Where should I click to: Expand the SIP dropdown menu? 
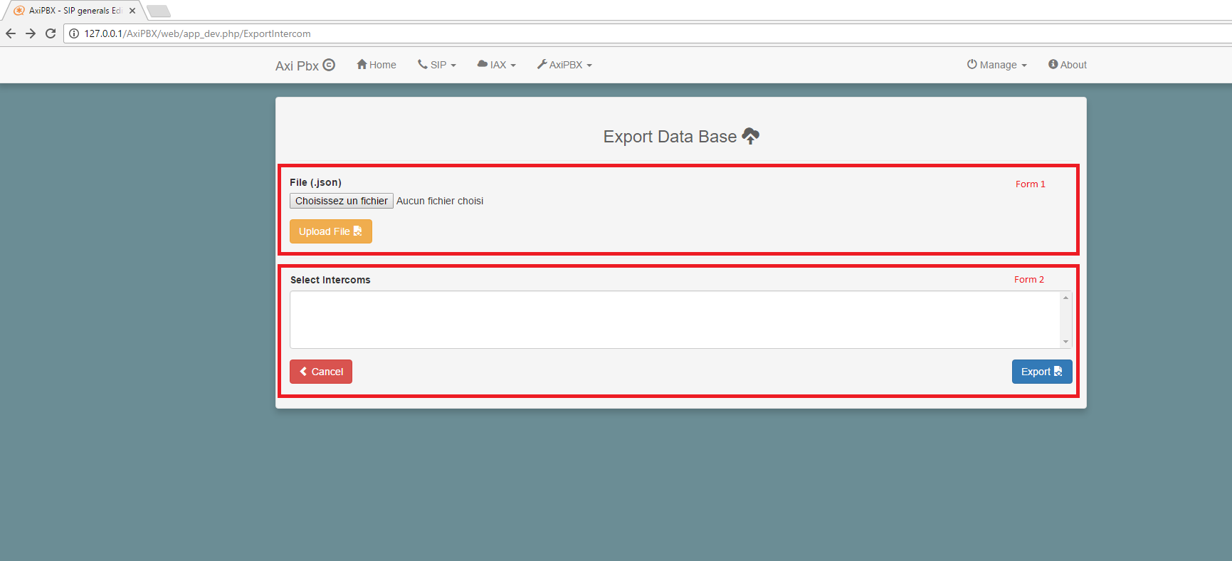click(x=437, y=65)
